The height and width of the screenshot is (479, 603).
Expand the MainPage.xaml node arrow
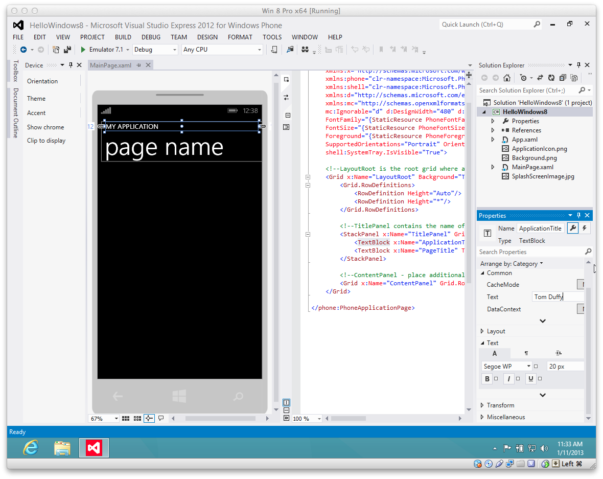493,167
